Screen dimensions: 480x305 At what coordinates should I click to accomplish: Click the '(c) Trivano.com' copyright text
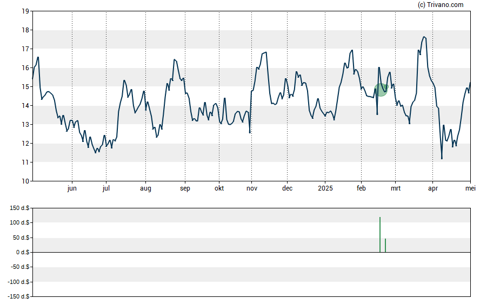point(441,4)
